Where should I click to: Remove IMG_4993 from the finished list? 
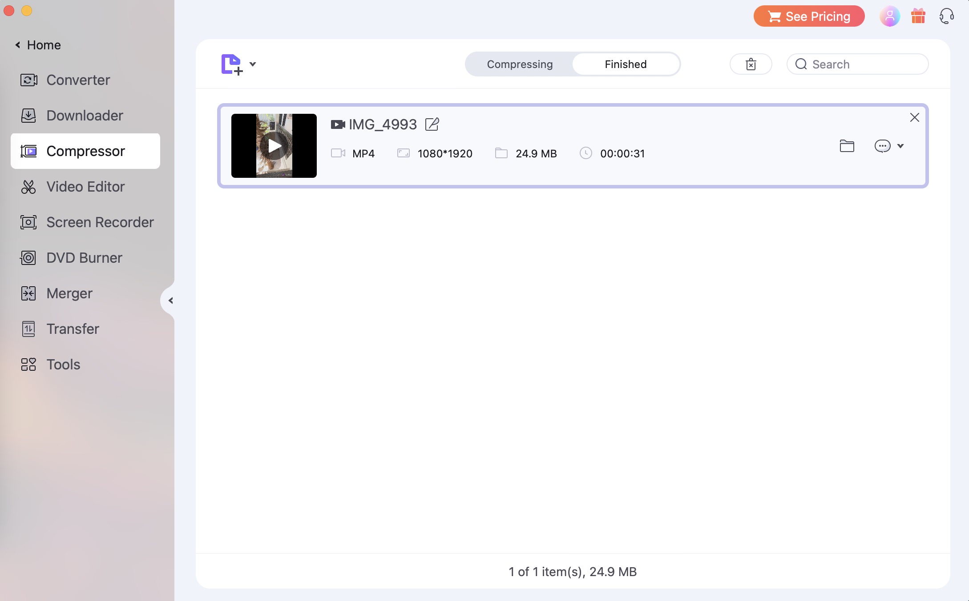915,117
